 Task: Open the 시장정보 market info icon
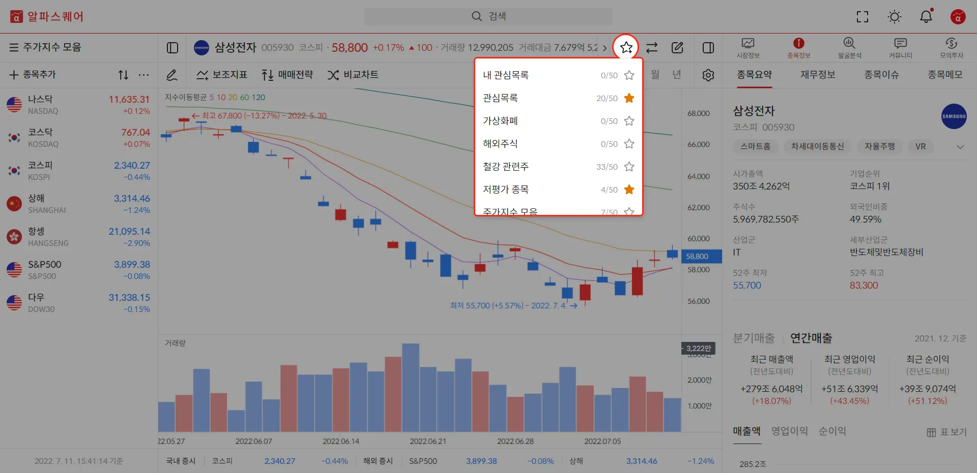point(748,48)
